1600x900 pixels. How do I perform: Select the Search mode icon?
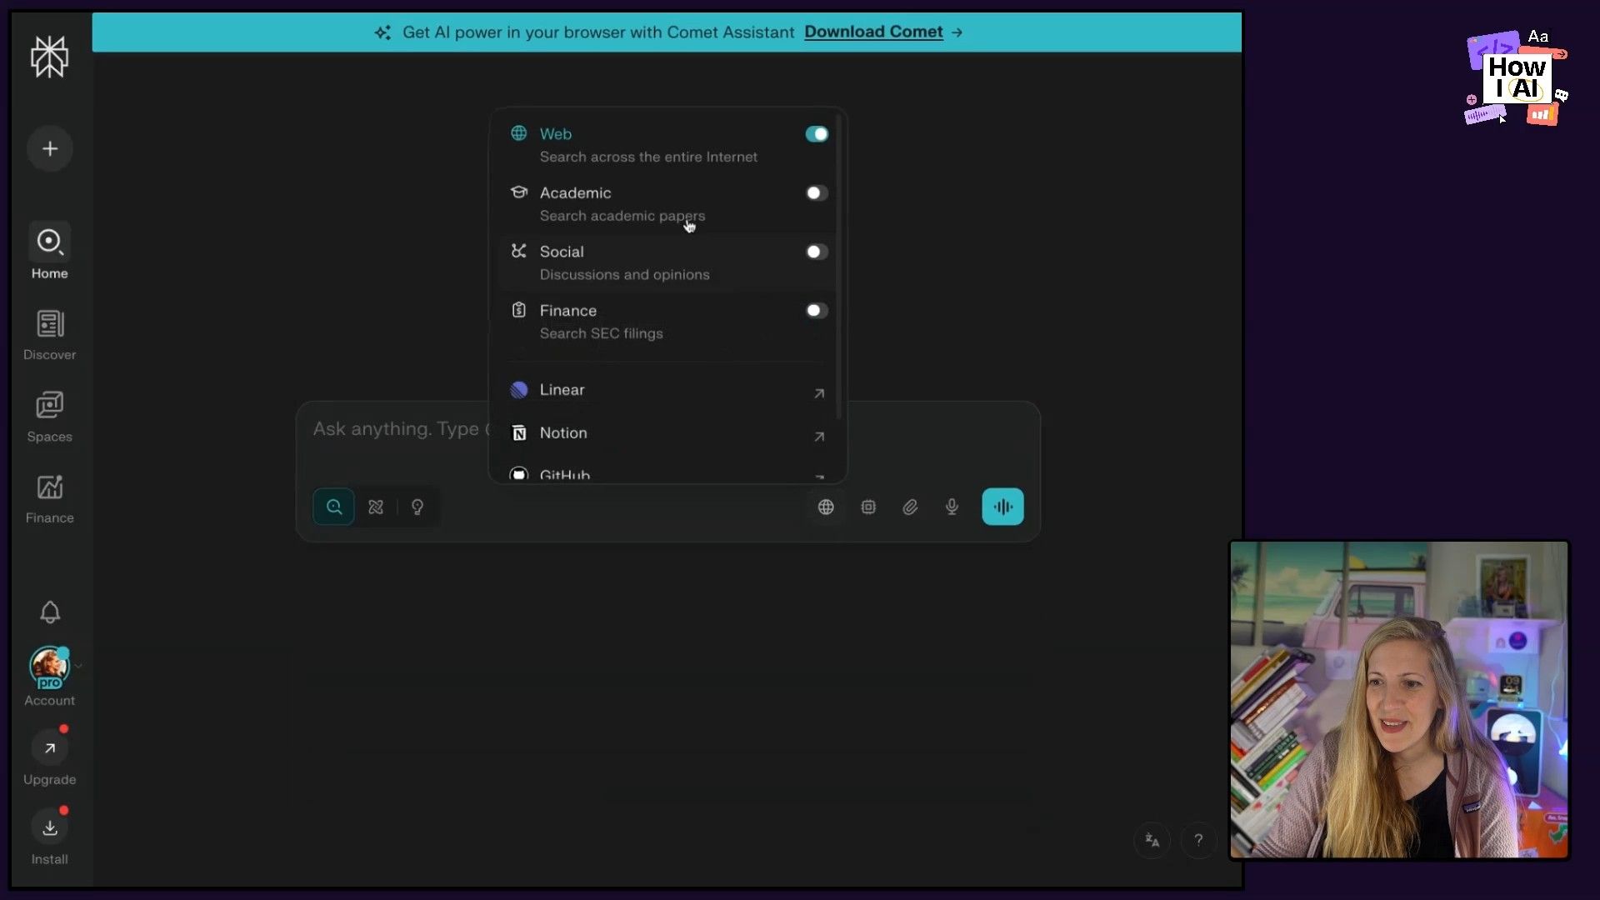click(334, 507)
